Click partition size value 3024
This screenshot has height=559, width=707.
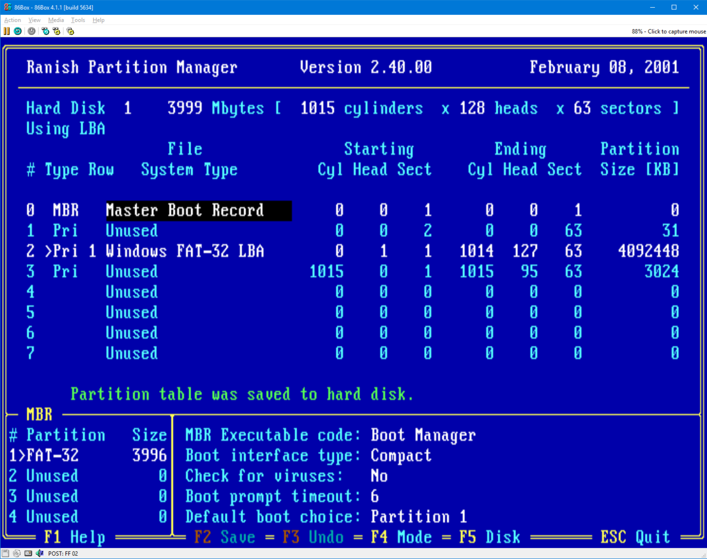tap(662, 271)
